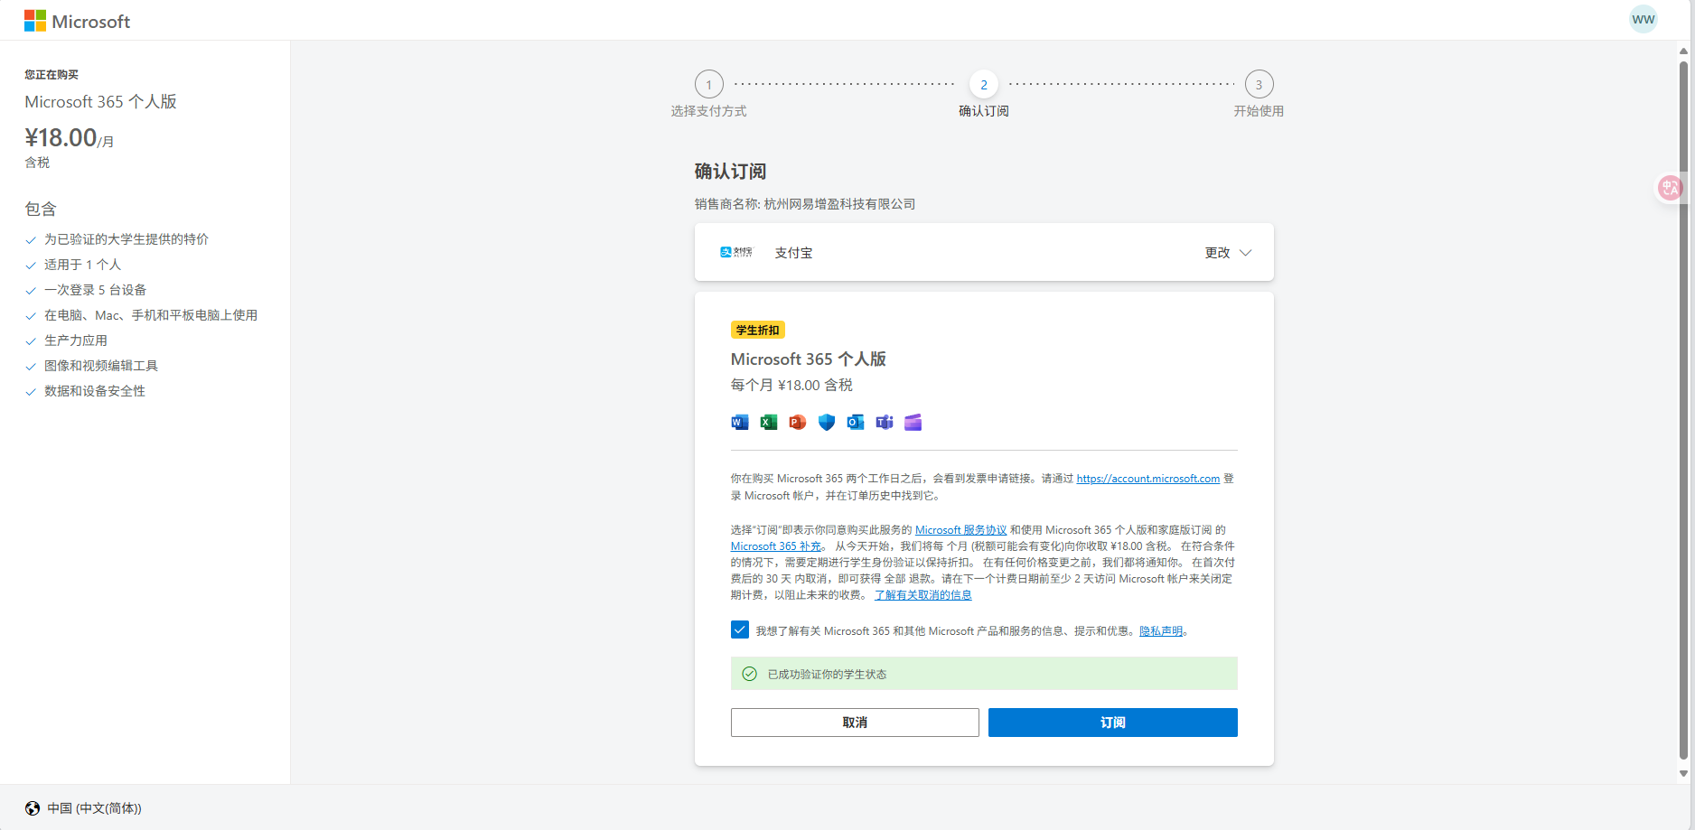Click the 支付宝 payment label
This screenshot has height=830, width=1695.
point(793,253)
